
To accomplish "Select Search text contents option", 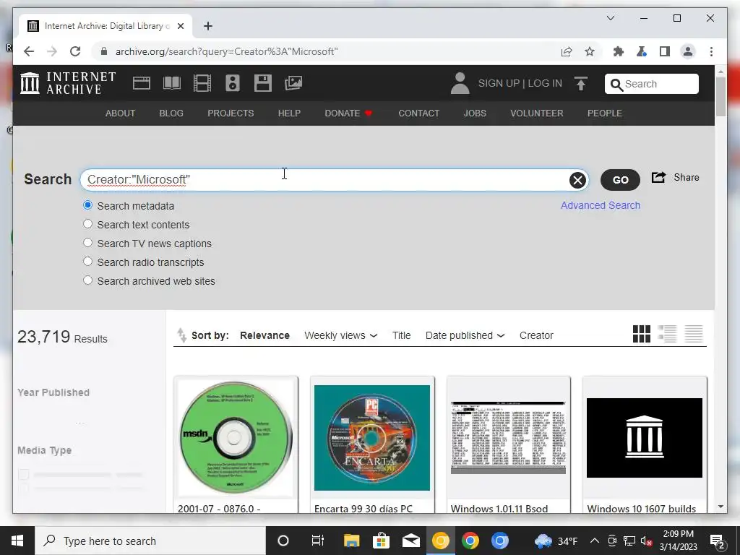I will point(87,224).
